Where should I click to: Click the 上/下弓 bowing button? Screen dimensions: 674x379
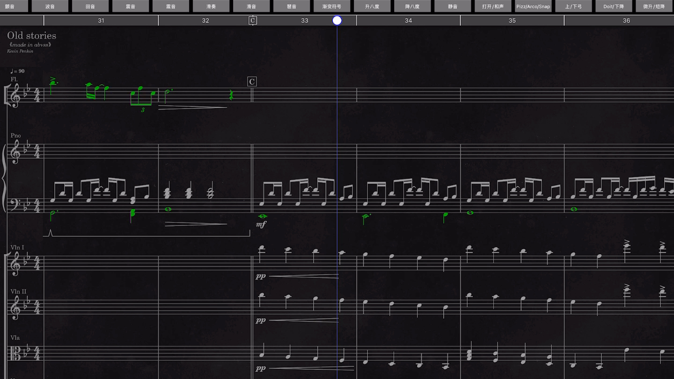(573, 6)
